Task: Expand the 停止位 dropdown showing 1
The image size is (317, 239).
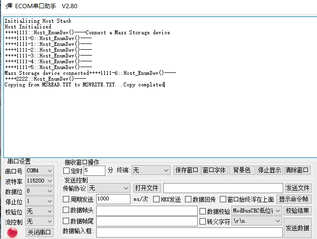Action: tap(40, 201)
